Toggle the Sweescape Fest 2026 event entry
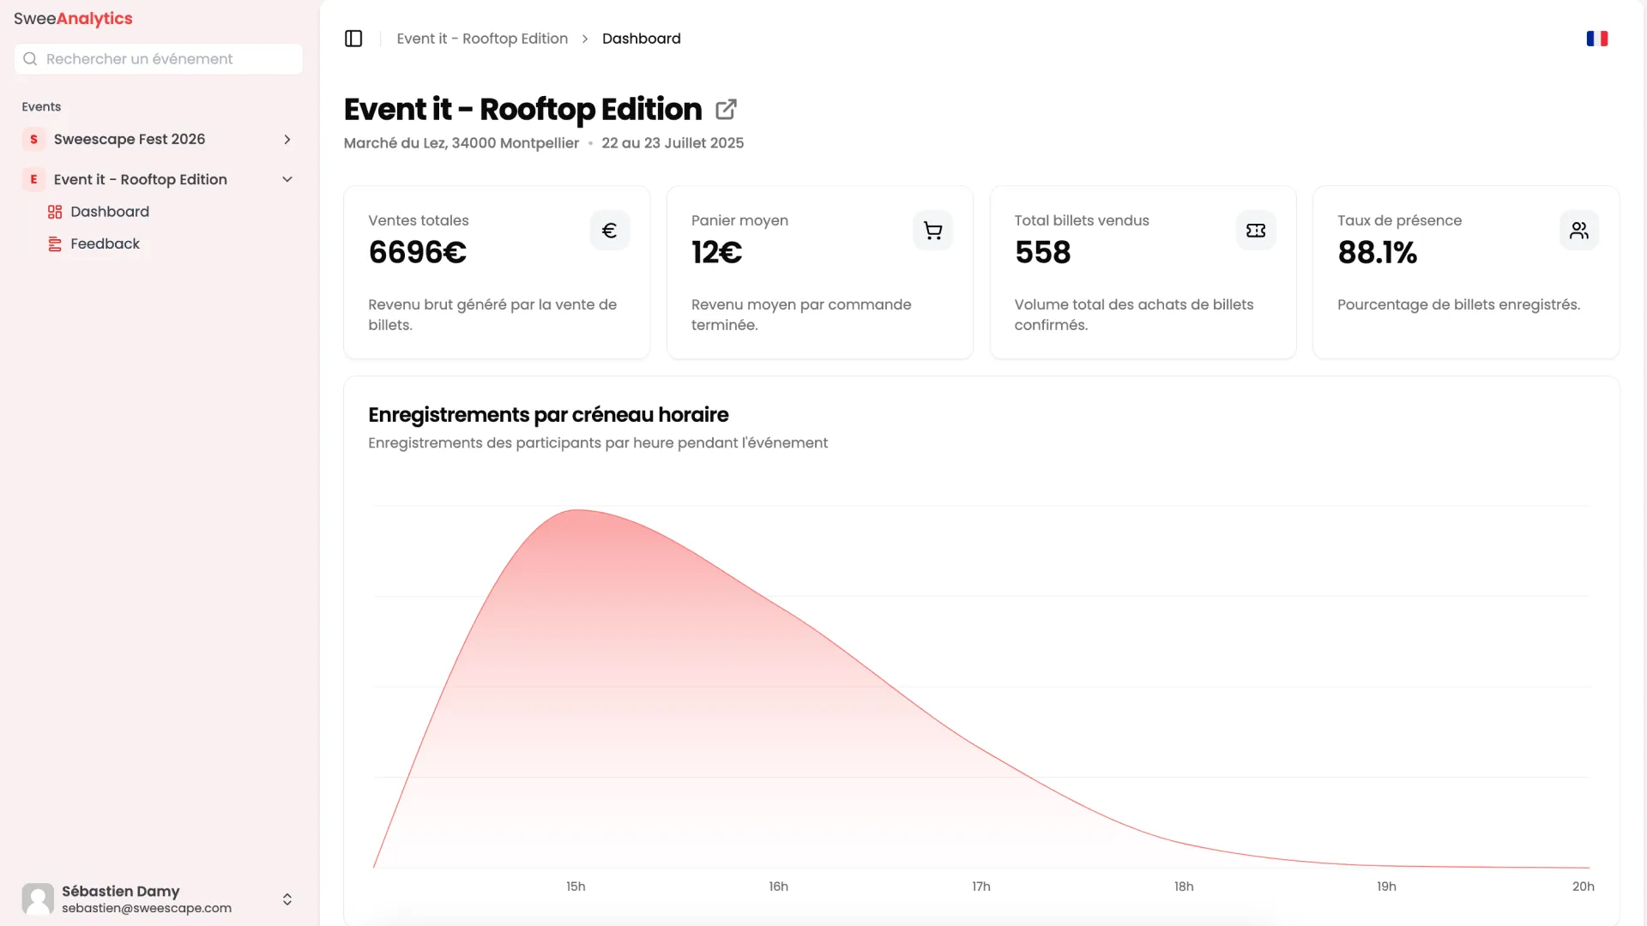 coord(130,139)
